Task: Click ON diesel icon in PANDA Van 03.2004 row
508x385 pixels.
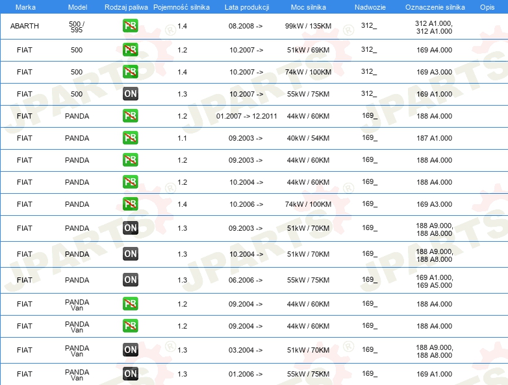Action: click(130, 350)
